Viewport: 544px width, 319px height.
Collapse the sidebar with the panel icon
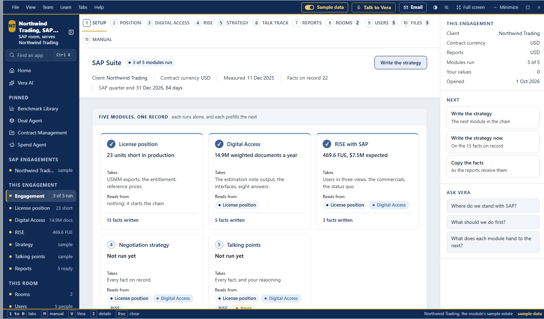[71, 32]
